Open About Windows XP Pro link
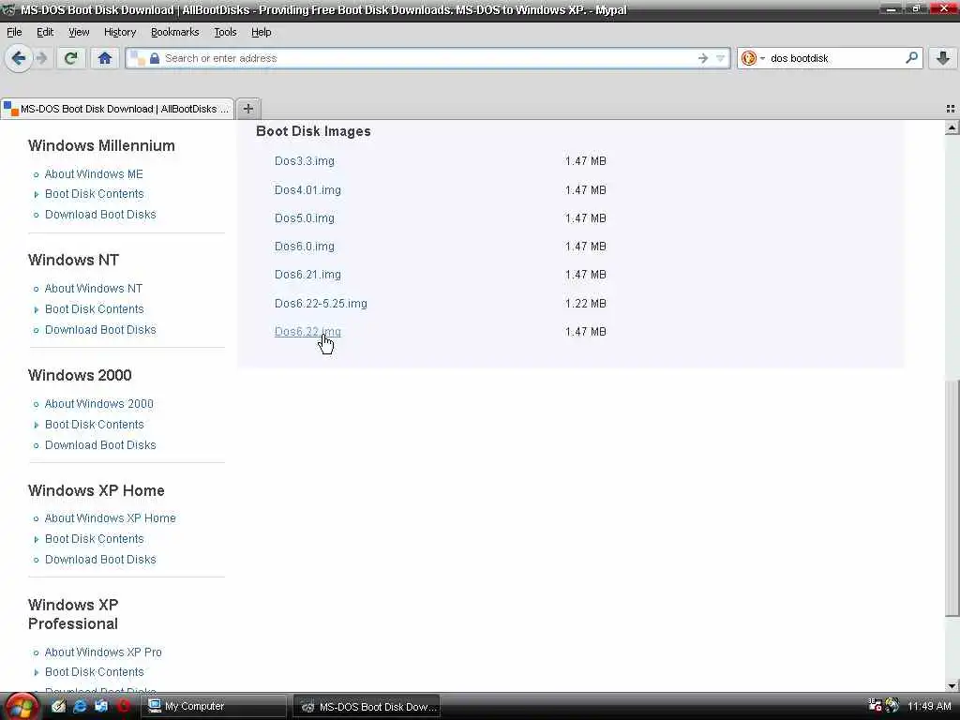This screenshot has height=720, width=960. point(103,652)
